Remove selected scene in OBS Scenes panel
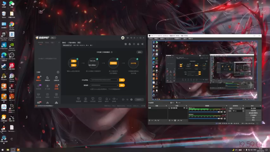The image size is (270, 152). click(152, 121)
